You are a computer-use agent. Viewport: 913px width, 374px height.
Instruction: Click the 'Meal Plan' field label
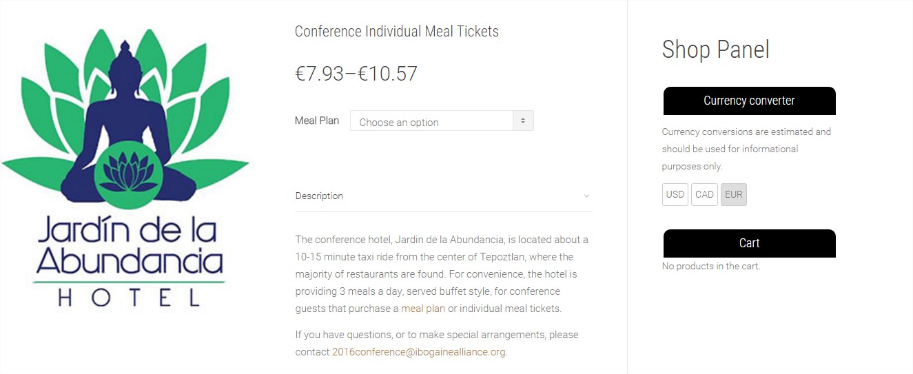(x=317, y=121)
